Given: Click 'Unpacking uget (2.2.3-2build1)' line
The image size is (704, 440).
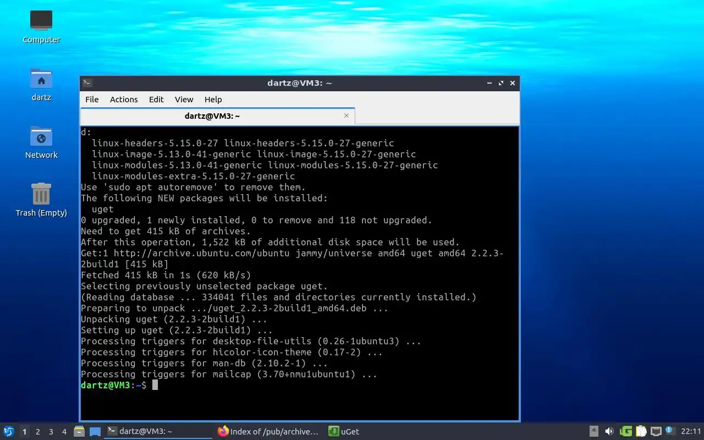Looking at the screenshot, I should click(174, 319).
